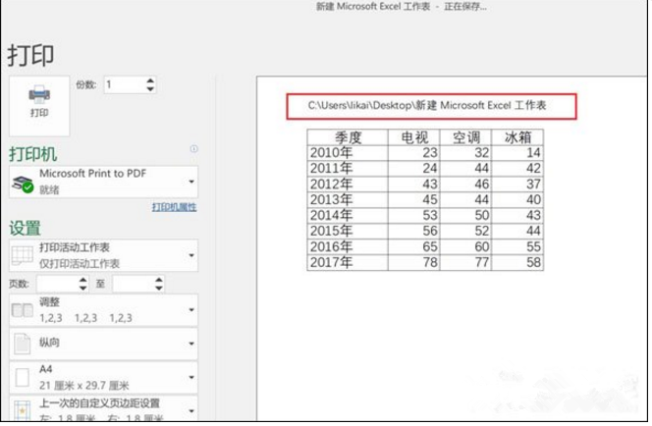Click the custom margins star icon
The image size is (652, 426).
[x=22, y=410]
